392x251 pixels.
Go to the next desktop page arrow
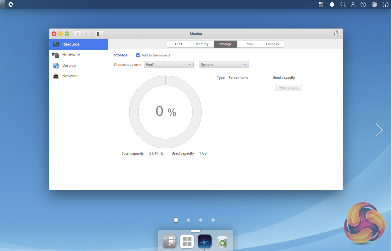pos(379,130)
